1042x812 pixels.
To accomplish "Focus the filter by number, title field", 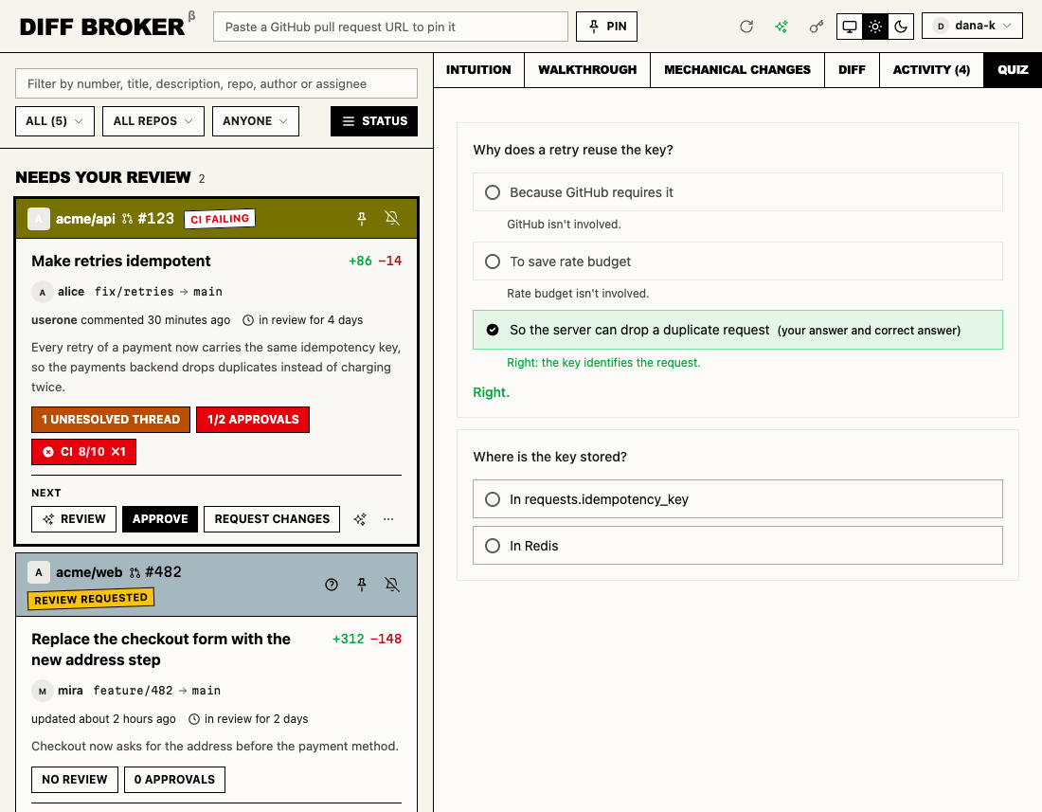I will (x=217, y=83).
